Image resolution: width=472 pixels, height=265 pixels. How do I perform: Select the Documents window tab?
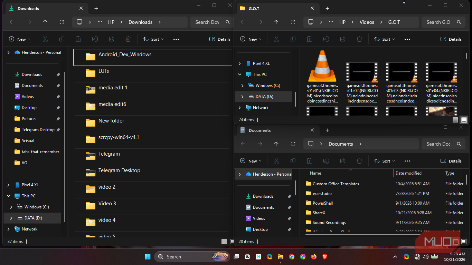tap(277, 130)
